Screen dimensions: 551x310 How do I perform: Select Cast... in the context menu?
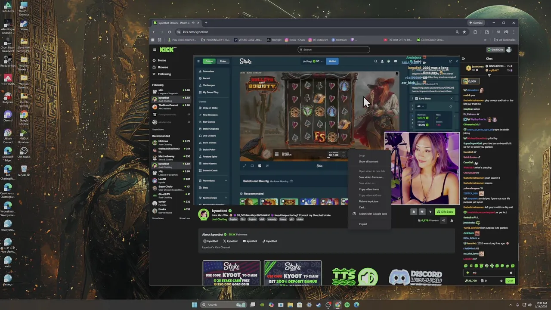coord(369,207)
